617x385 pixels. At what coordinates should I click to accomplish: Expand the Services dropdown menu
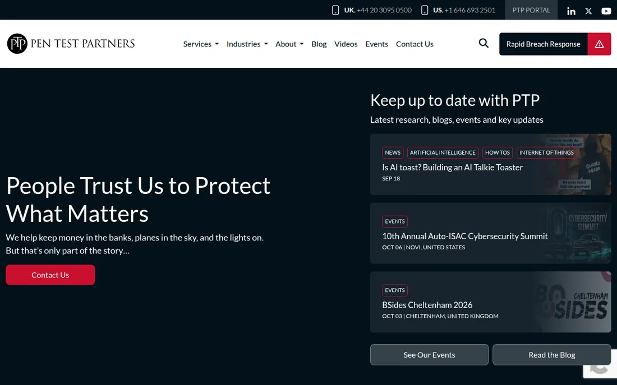point(201,44)
